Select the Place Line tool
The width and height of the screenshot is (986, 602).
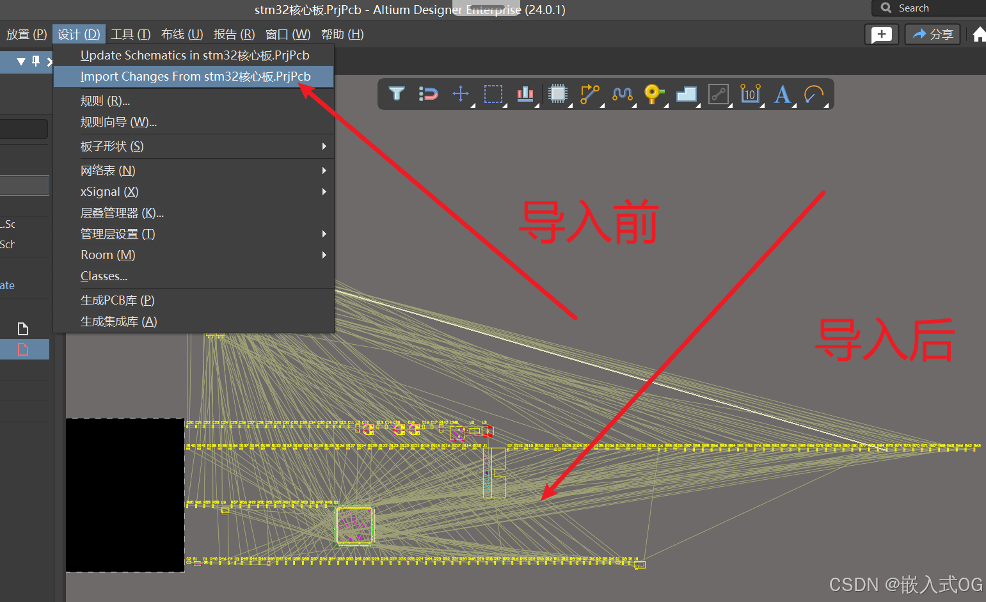pyautogui.click(x=719, y=94)
